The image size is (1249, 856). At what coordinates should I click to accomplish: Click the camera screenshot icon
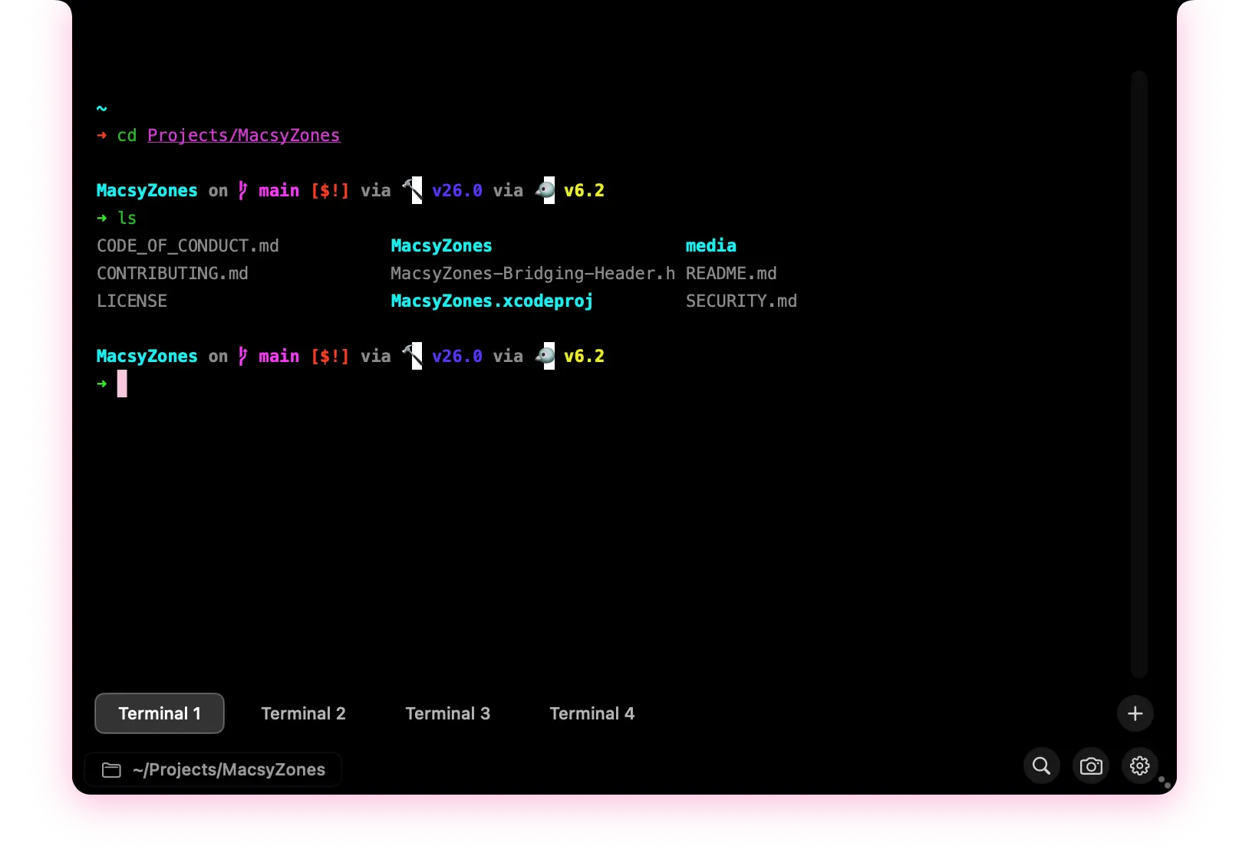[x=1090, y=765]
